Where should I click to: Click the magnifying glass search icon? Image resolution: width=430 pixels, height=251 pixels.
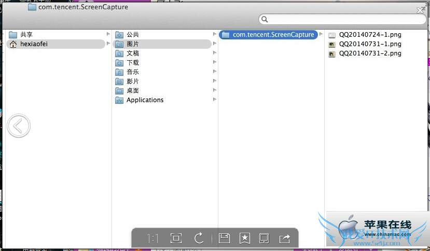point(265,19)
